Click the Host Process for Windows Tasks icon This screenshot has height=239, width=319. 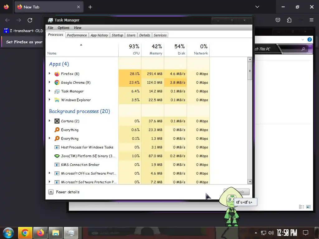click(x=57, y=147)
